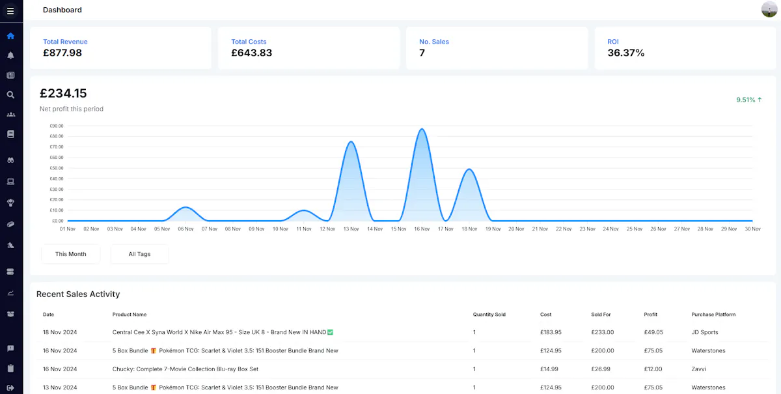Image resolution: width=781 pixels, height=394 pixels.
Task: Click the Profit column header
Action: 651,315
